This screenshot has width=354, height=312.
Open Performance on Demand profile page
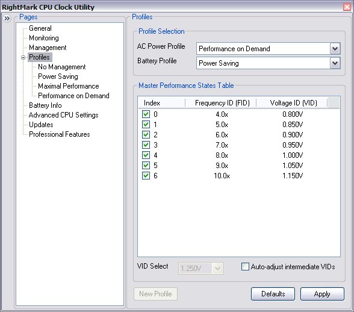coord(73,96)
